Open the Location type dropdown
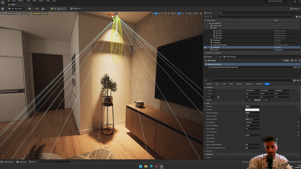The image size is (301, 169). point(211,91)
